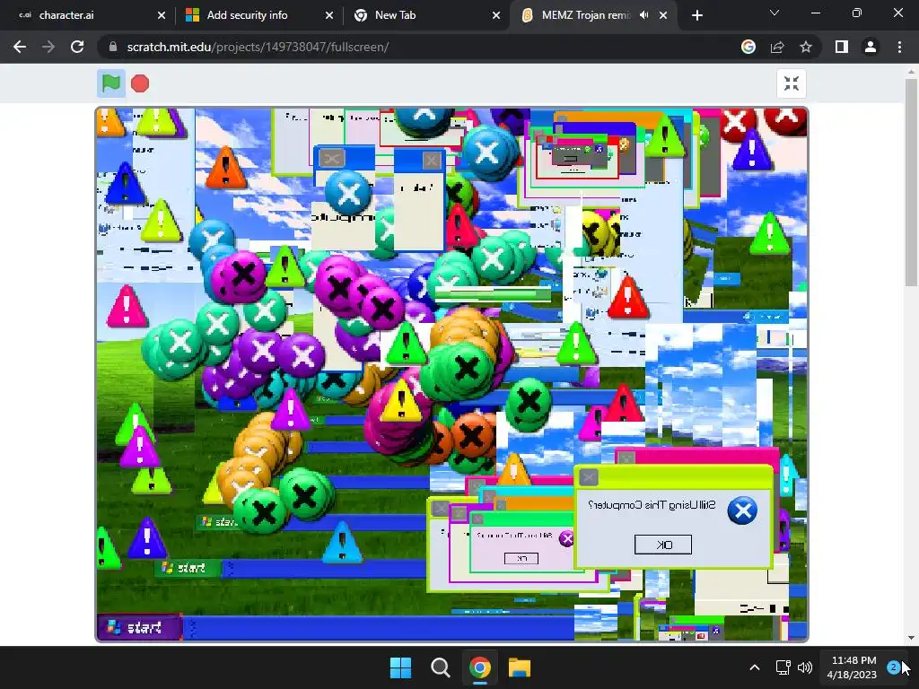919x689 pixels.
Task: Click the bottom purple start button
Action: [141, 628]
